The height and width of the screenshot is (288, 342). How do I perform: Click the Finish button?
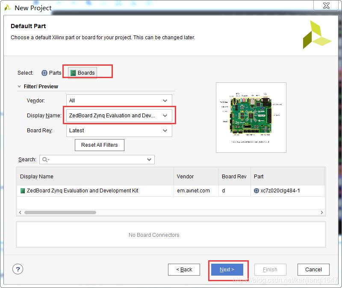click(x=270, y=270)
